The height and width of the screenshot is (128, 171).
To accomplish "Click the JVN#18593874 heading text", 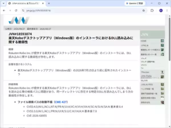I will coord(20,34).
